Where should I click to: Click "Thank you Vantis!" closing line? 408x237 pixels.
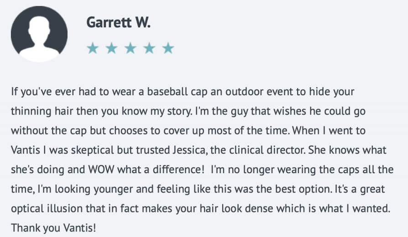[53, 228]
